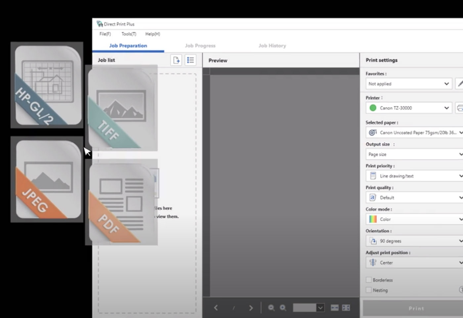Open the File menu
Image resolution: width=463 pixels, height=318 pixels.
tap(105, 34)
